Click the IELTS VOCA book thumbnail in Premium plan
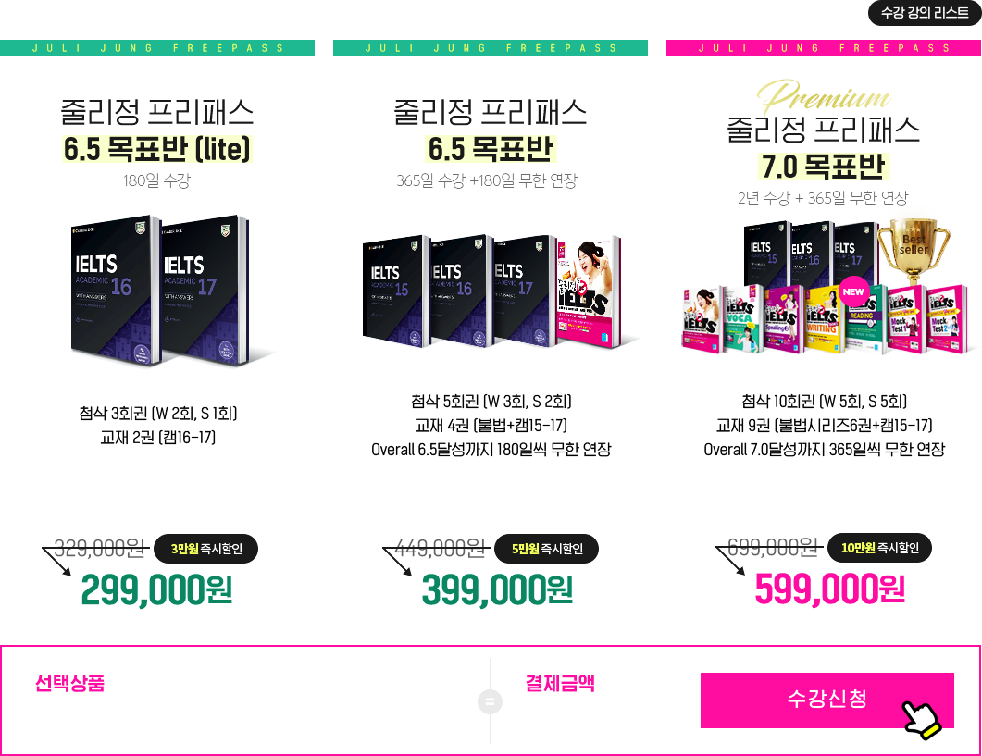This screenshot has width=982, height=756. (743, 319)
